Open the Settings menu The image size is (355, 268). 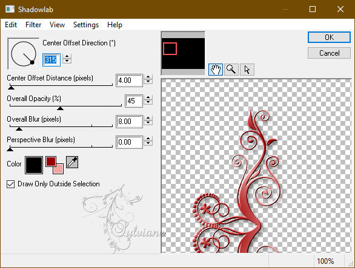point(86,24)
